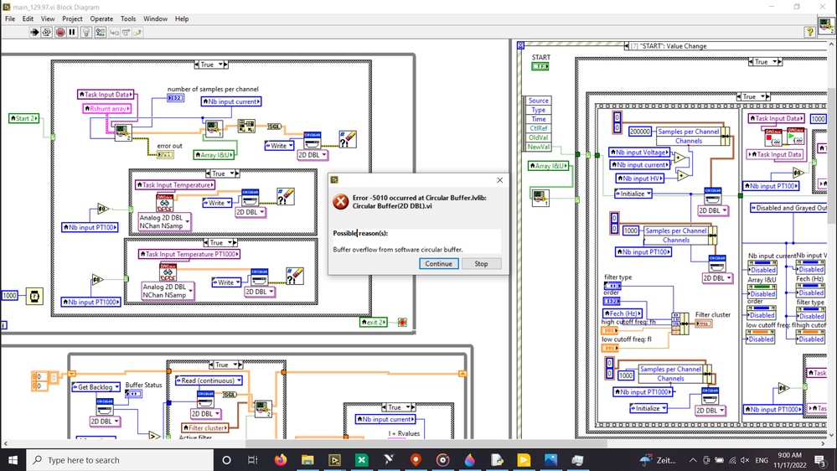Click the Run Continuously icon
The width and height of the screenshot is (837, 471).
[x=47, y=32]
